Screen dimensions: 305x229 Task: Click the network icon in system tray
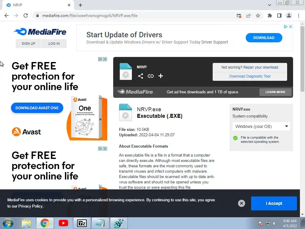click(x=268, y=223)
